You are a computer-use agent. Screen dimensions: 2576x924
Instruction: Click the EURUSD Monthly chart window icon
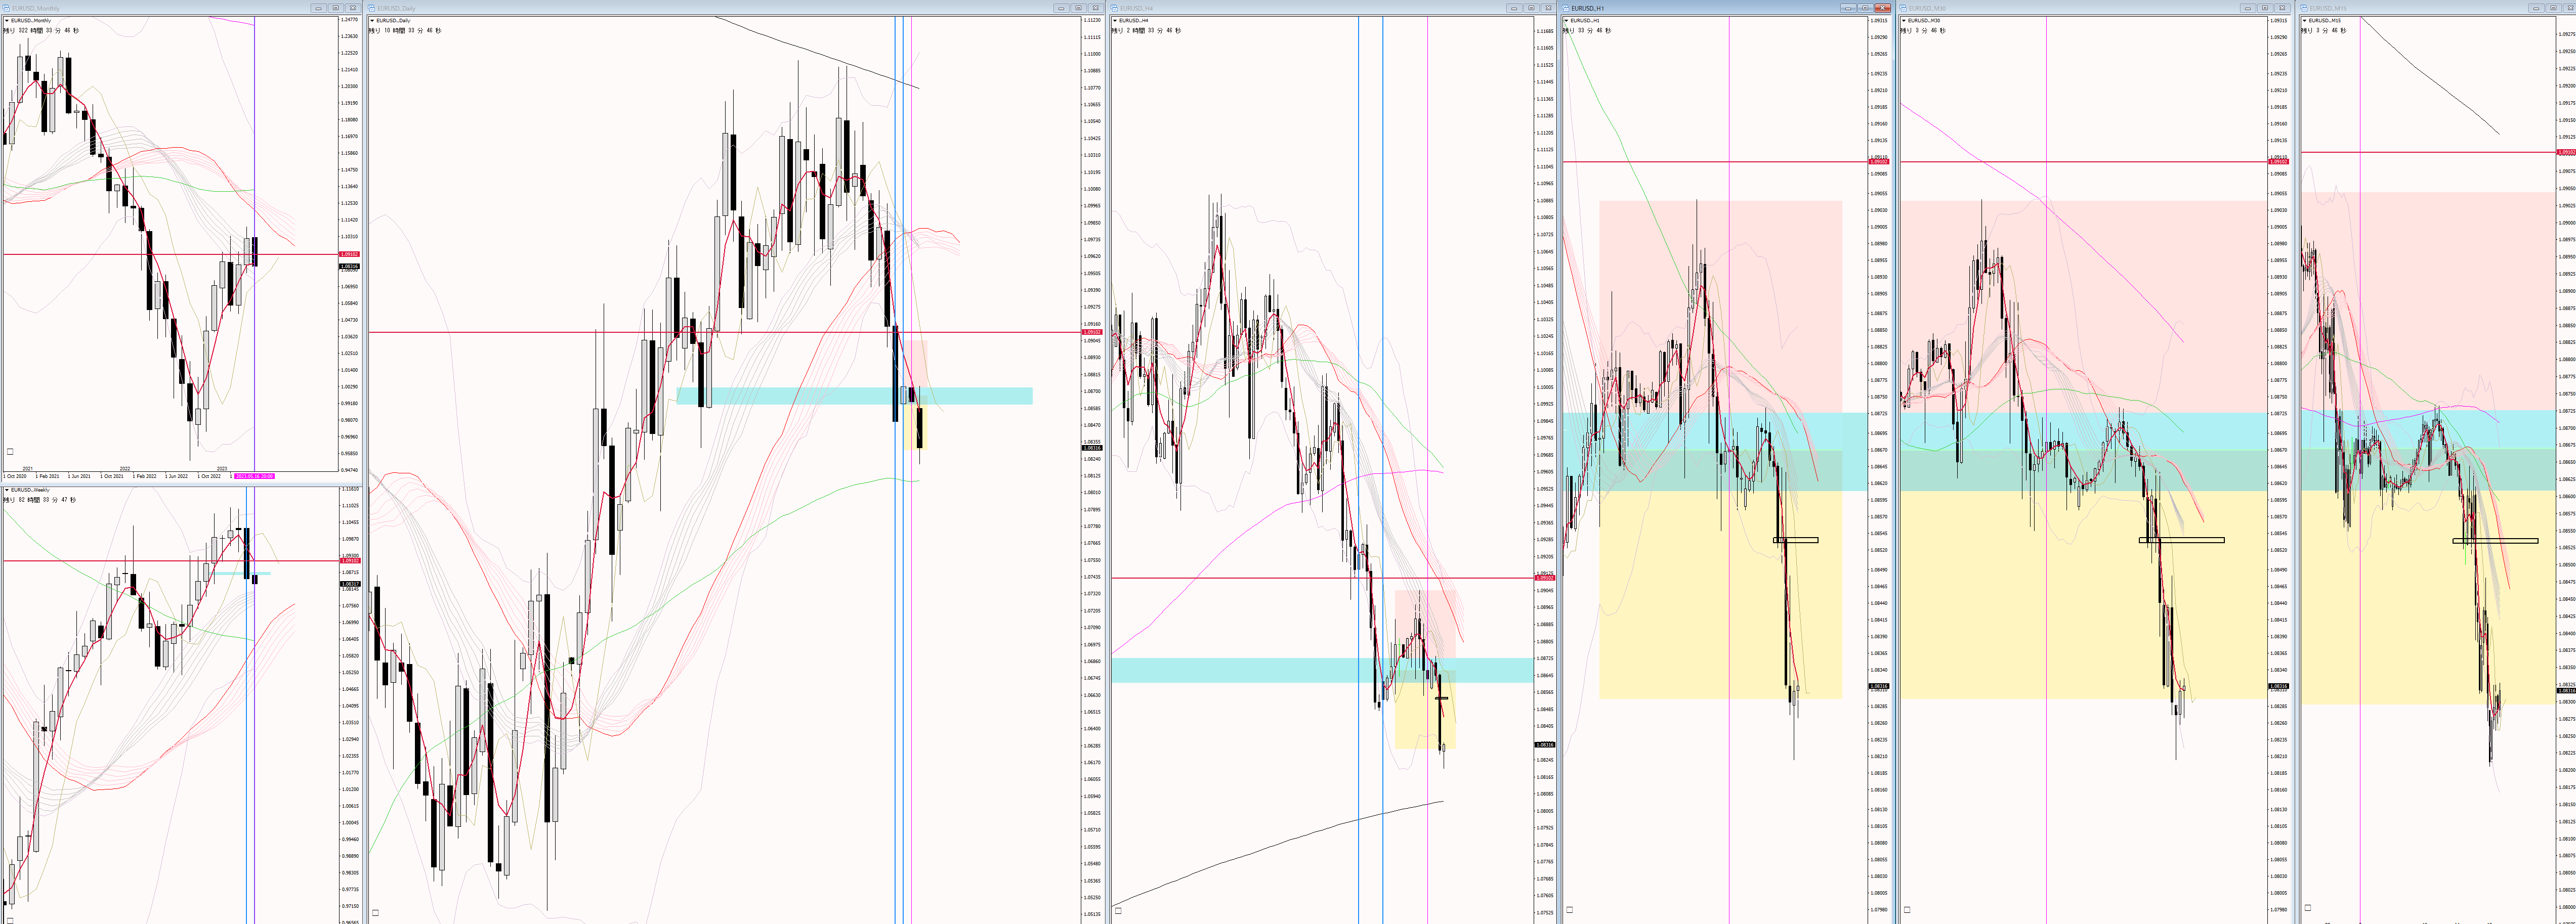[x=7, y=8]
